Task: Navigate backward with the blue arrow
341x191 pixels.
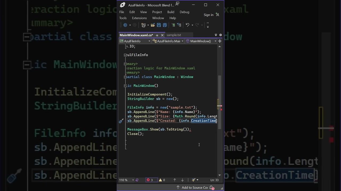Action: (x=125, y=25)
